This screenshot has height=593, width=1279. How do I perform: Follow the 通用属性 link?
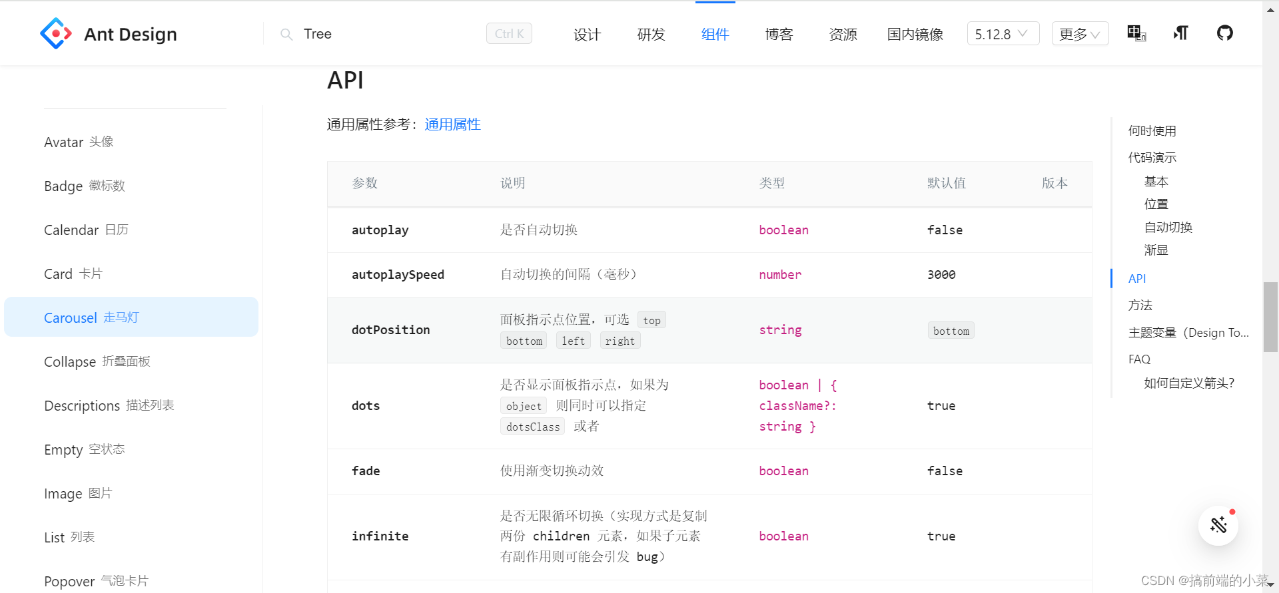(452, 124)
